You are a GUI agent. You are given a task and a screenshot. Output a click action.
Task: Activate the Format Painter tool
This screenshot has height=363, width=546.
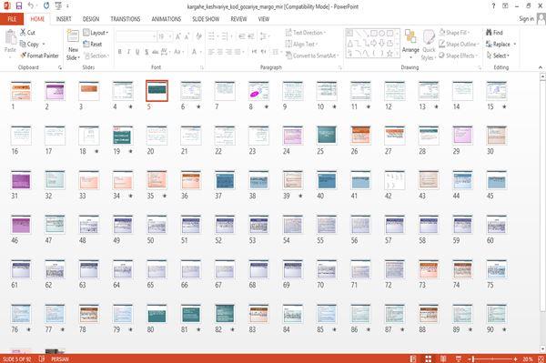[40, 55]
